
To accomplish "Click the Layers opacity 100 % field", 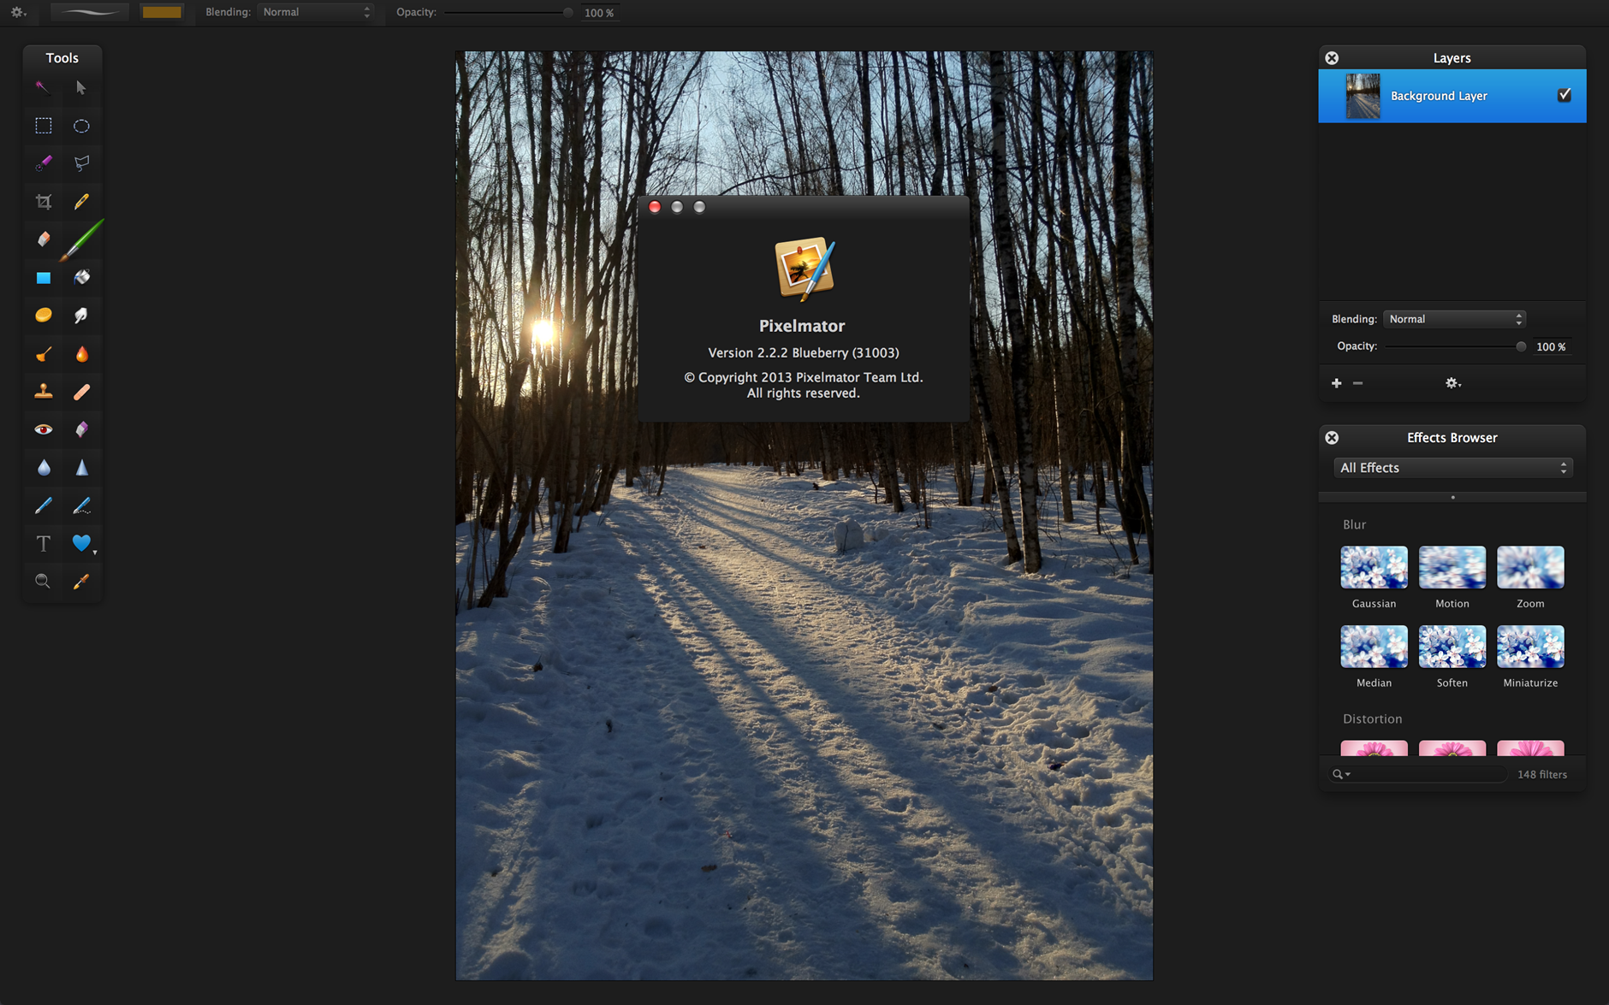I will (x=1551, y=346).
